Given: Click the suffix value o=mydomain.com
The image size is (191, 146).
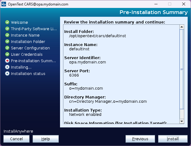Looking at the screenshot, I should [x=86, y=88].
